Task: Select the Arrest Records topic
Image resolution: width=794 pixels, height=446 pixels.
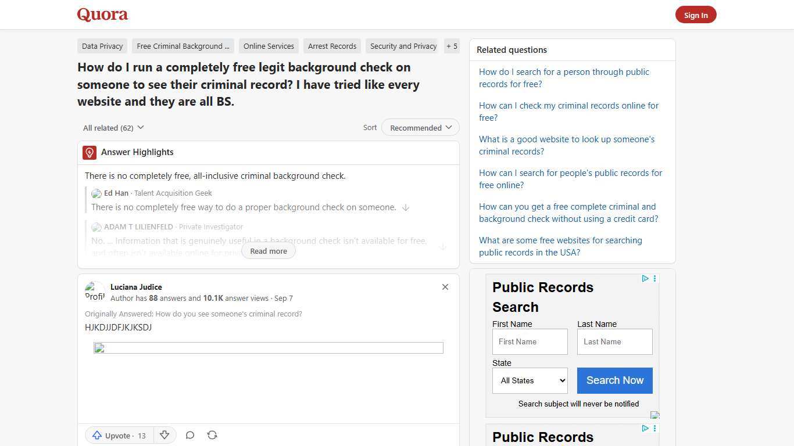Action: click(x=332, y=46)
